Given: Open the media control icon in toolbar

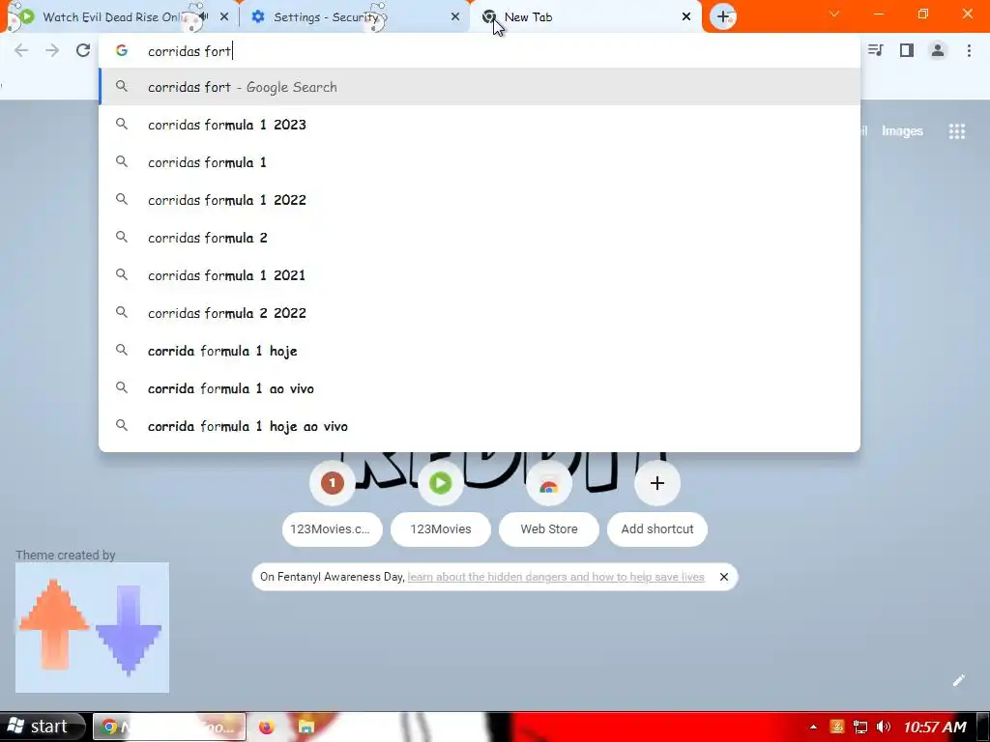Looking at the screenshot, I should [x=875, y=50].
